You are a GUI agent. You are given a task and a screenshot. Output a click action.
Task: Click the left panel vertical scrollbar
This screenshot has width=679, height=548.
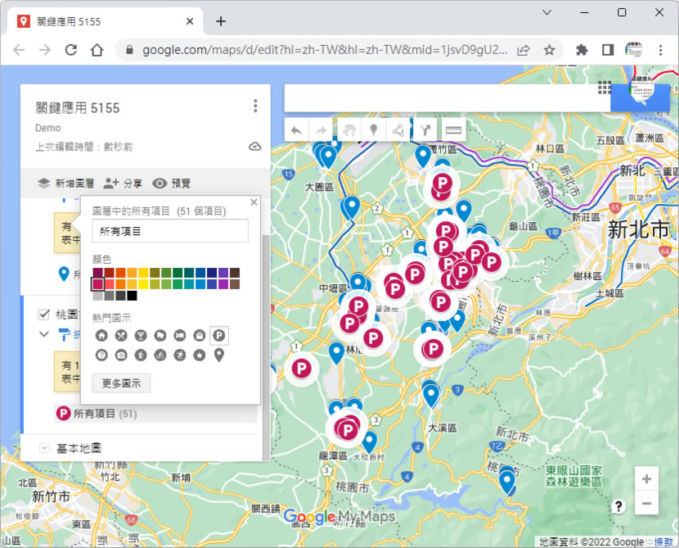266,346
